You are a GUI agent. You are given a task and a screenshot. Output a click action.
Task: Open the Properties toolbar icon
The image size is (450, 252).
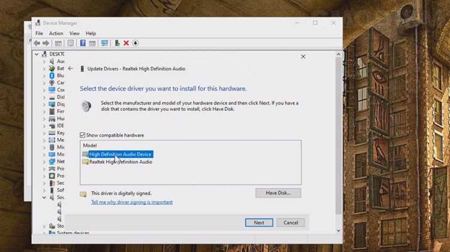[x=70, y=43]
